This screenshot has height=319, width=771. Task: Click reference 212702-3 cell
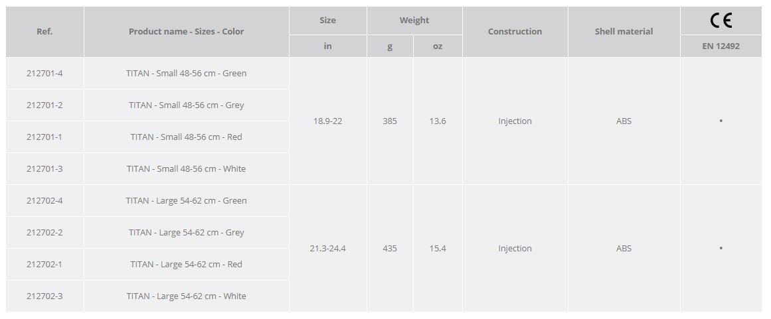pyautogui.click(x=44, y=296)
